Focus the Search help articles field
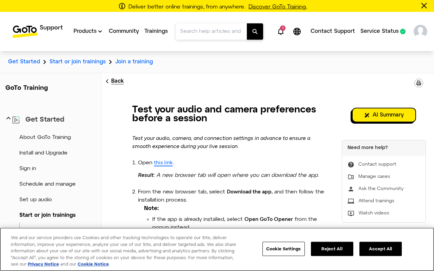This screenshot has height=271, width=434. click(x=211, y=32)
